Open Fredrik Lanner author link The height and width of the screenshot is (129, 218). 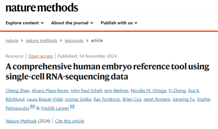tap(55, 108)
